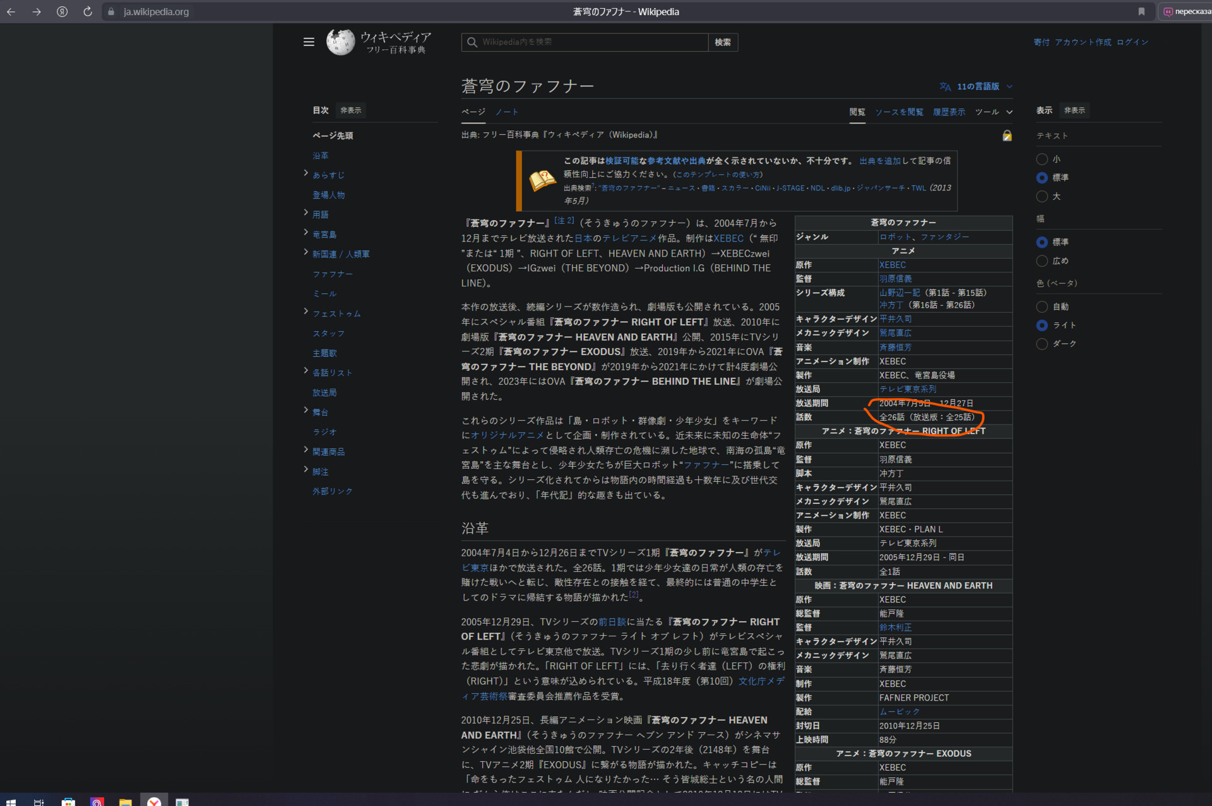Select the ダーク color theme
The image size is (1212, 806).
1042,344
